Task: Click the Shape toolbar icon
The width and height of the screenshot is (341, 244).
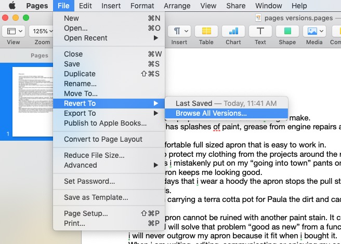Action: coord(287,31)
